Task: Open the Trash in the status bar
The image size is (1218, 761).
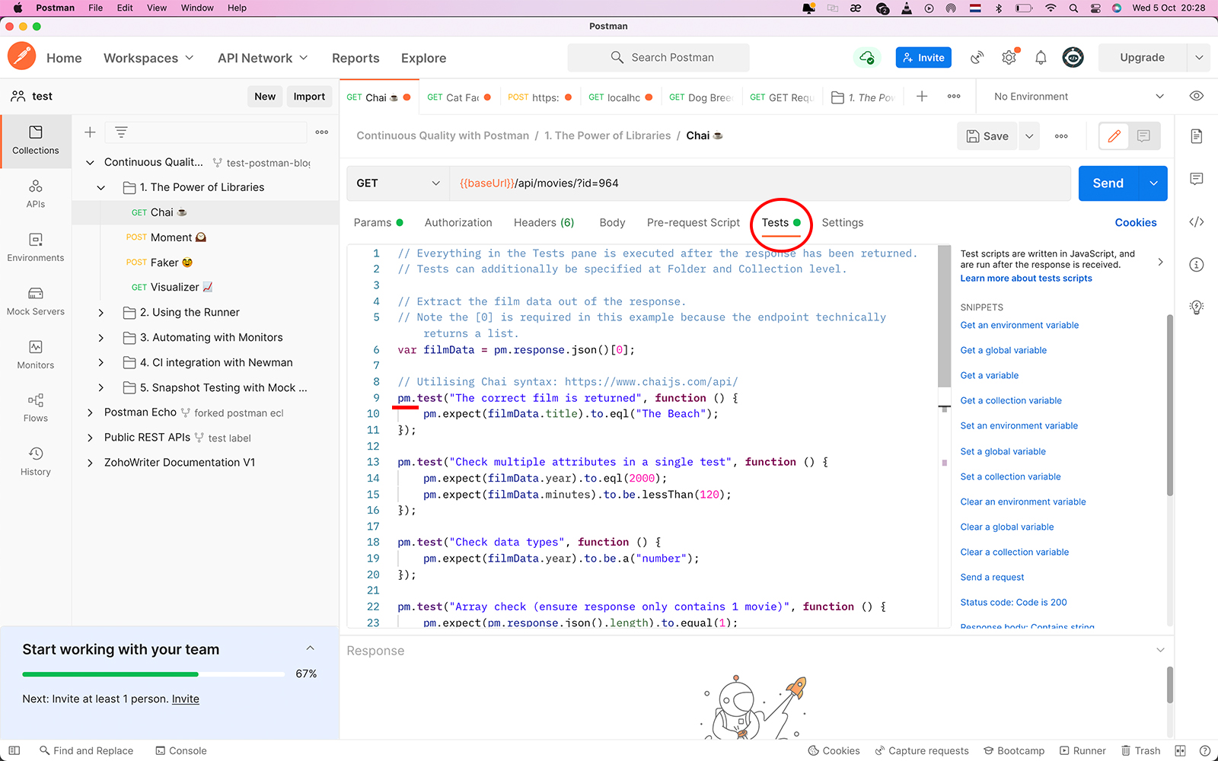Action: click(x=1140, y=750)
